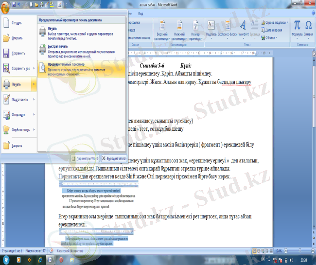
Task: Click the Надпись (Text Box) icon
Action: tap(211, 27)
